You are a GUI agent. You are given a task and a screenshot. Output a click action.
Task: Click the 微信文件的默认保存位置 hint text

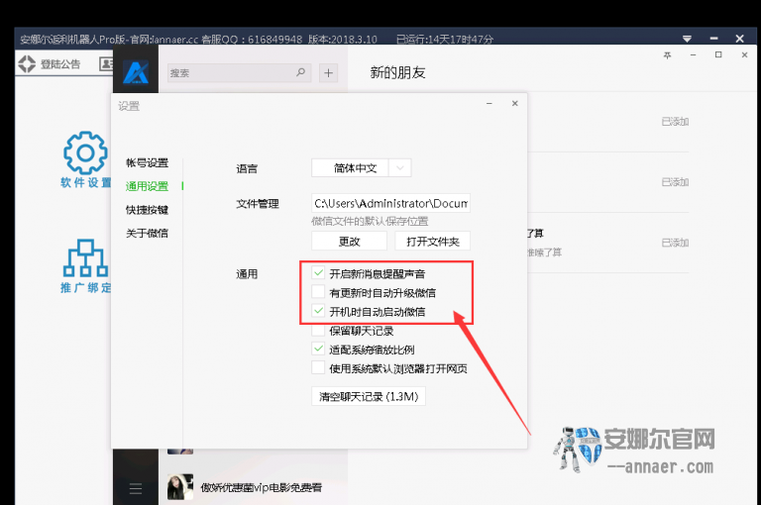coord(370,221)
